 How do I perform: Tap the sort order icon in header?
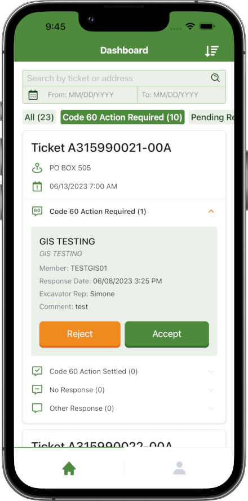click(x=211, y=51)
